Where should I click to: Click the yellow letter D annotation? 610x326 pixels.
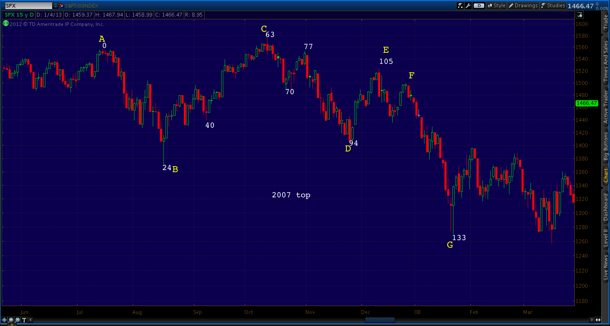pyautogui.click(x=348, y=149)
